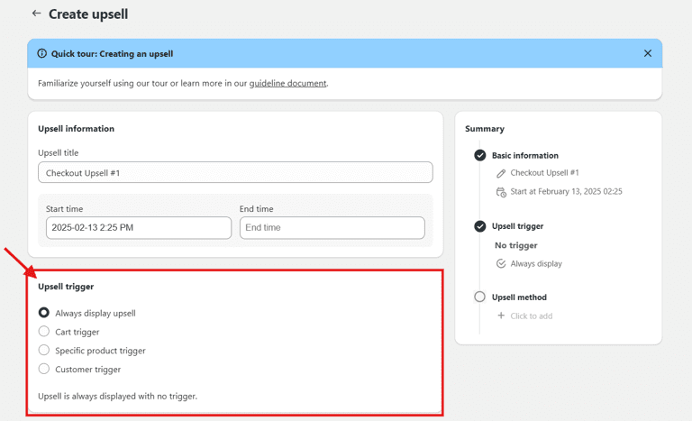Viewport: 692px width, 421px height.
Task: Click the Always display check icon
Action: pyautogui.click(x=501, y=264)
